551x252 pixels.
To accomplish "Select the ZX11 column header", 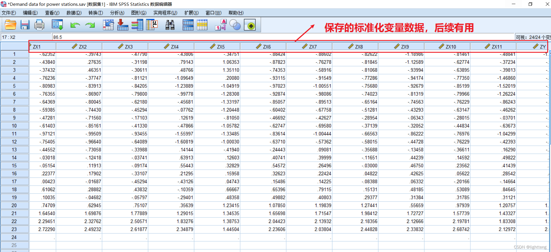I will (494, 47).
